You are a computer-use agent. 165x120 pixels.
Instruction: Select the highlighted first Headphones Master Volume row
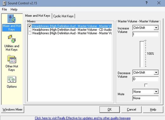(72, 26)
